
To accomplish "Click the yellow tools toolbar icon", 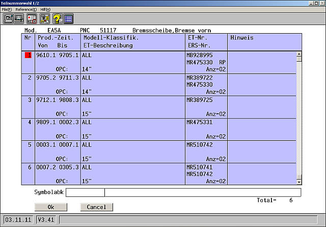I will (x=44, y=19).
